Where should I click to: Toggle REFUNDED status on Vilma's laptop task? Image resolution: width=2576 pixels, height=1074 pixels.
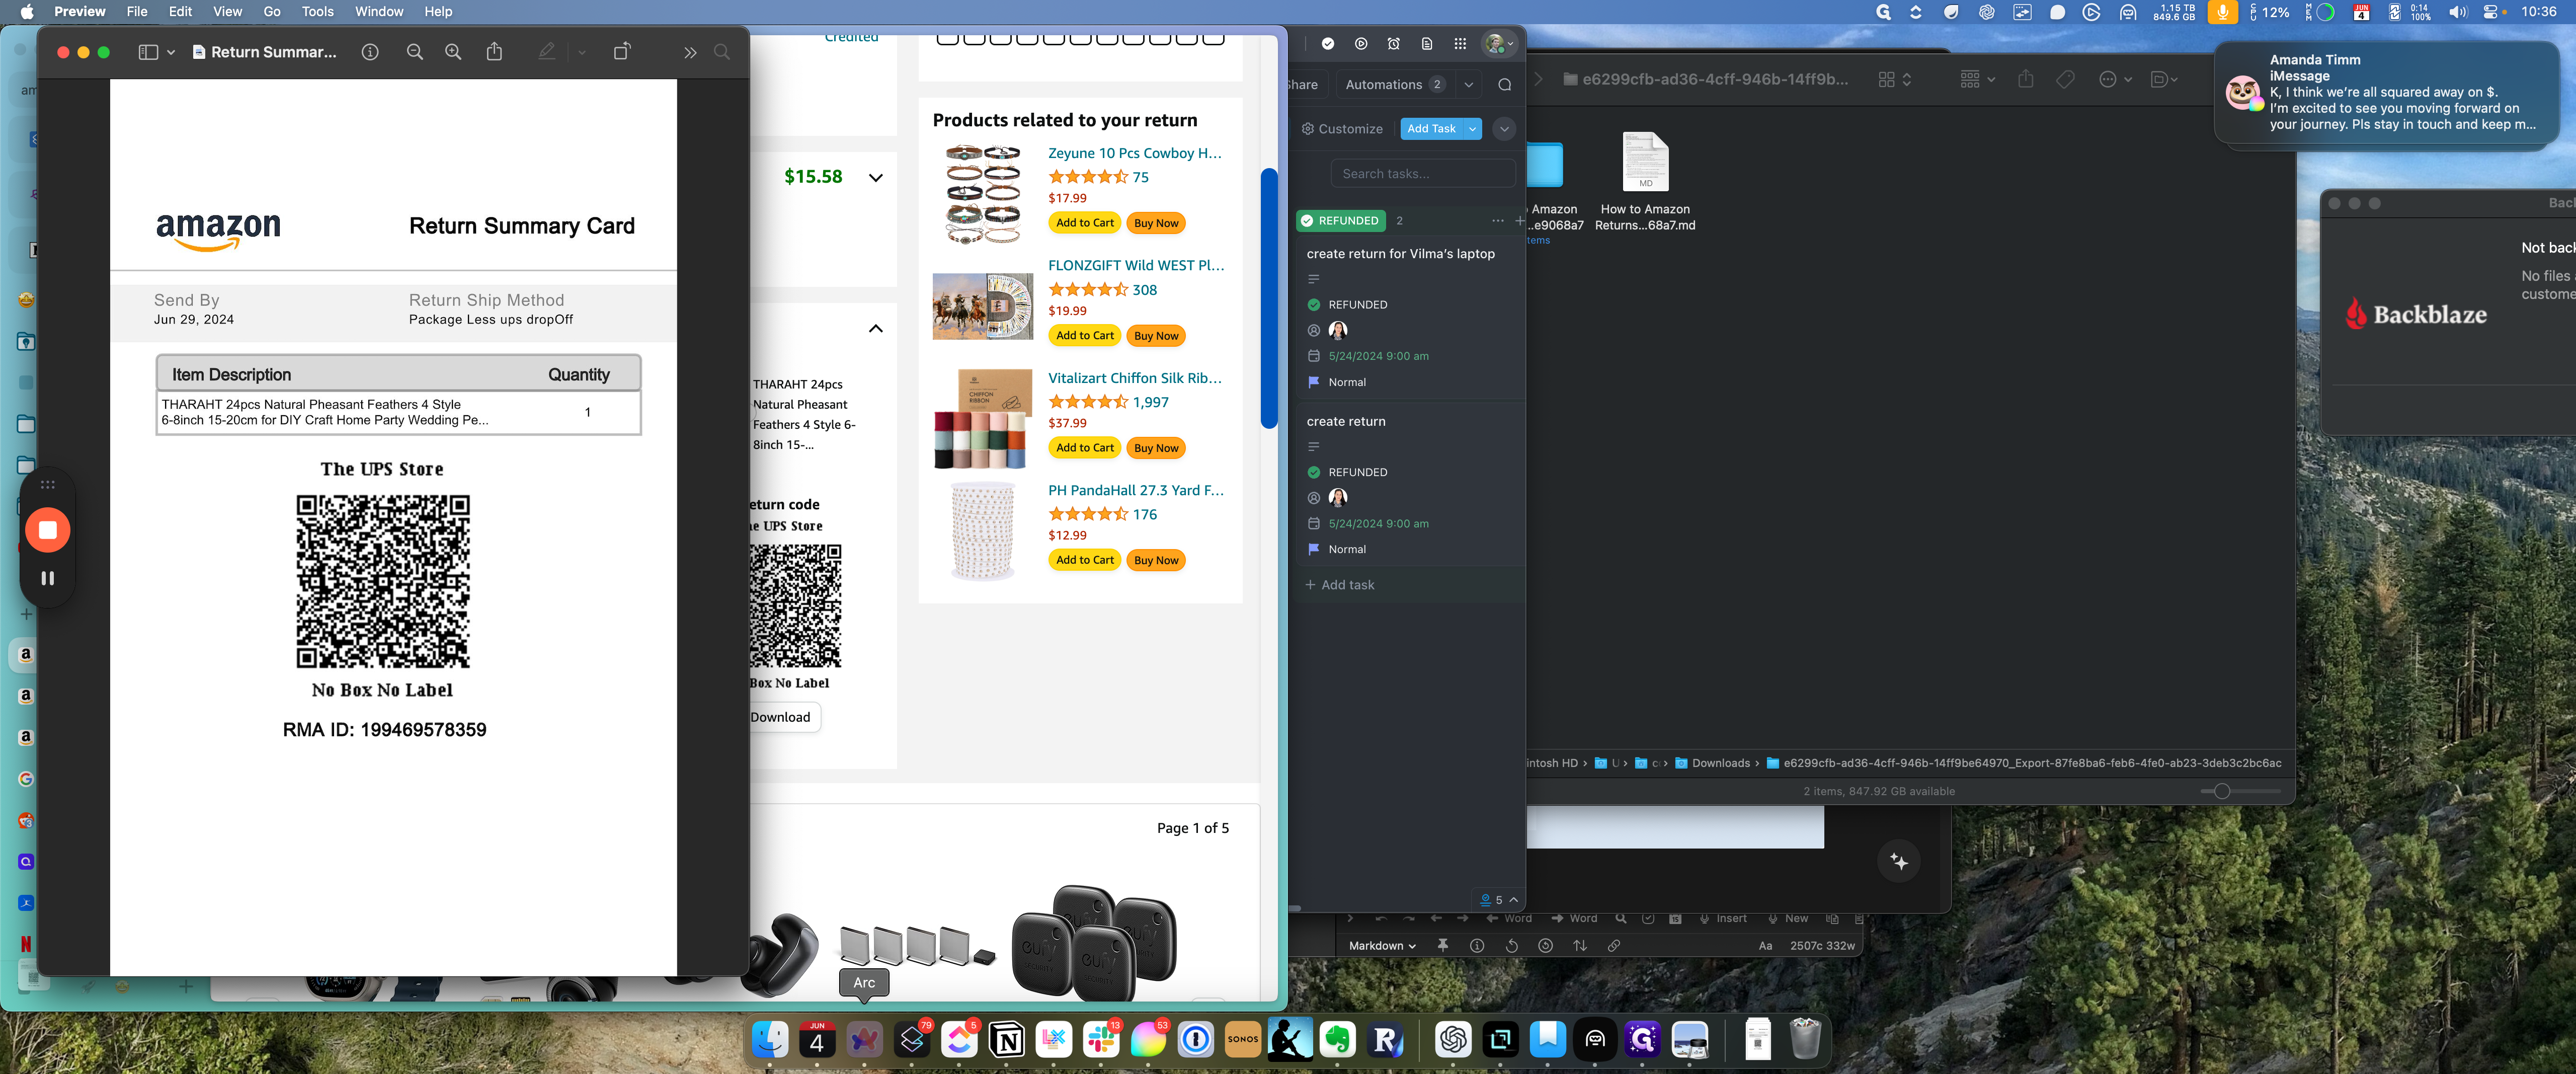1314,305
